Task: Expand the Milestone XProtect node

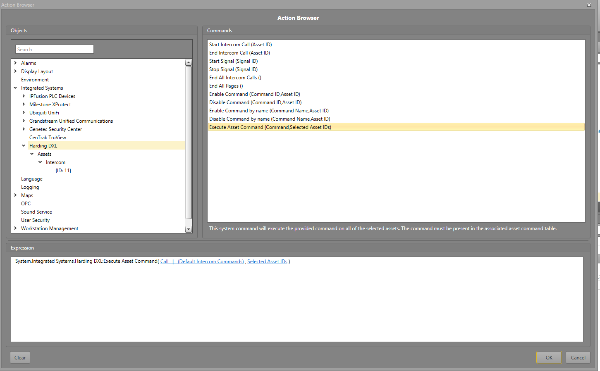Action: point(24,105)
